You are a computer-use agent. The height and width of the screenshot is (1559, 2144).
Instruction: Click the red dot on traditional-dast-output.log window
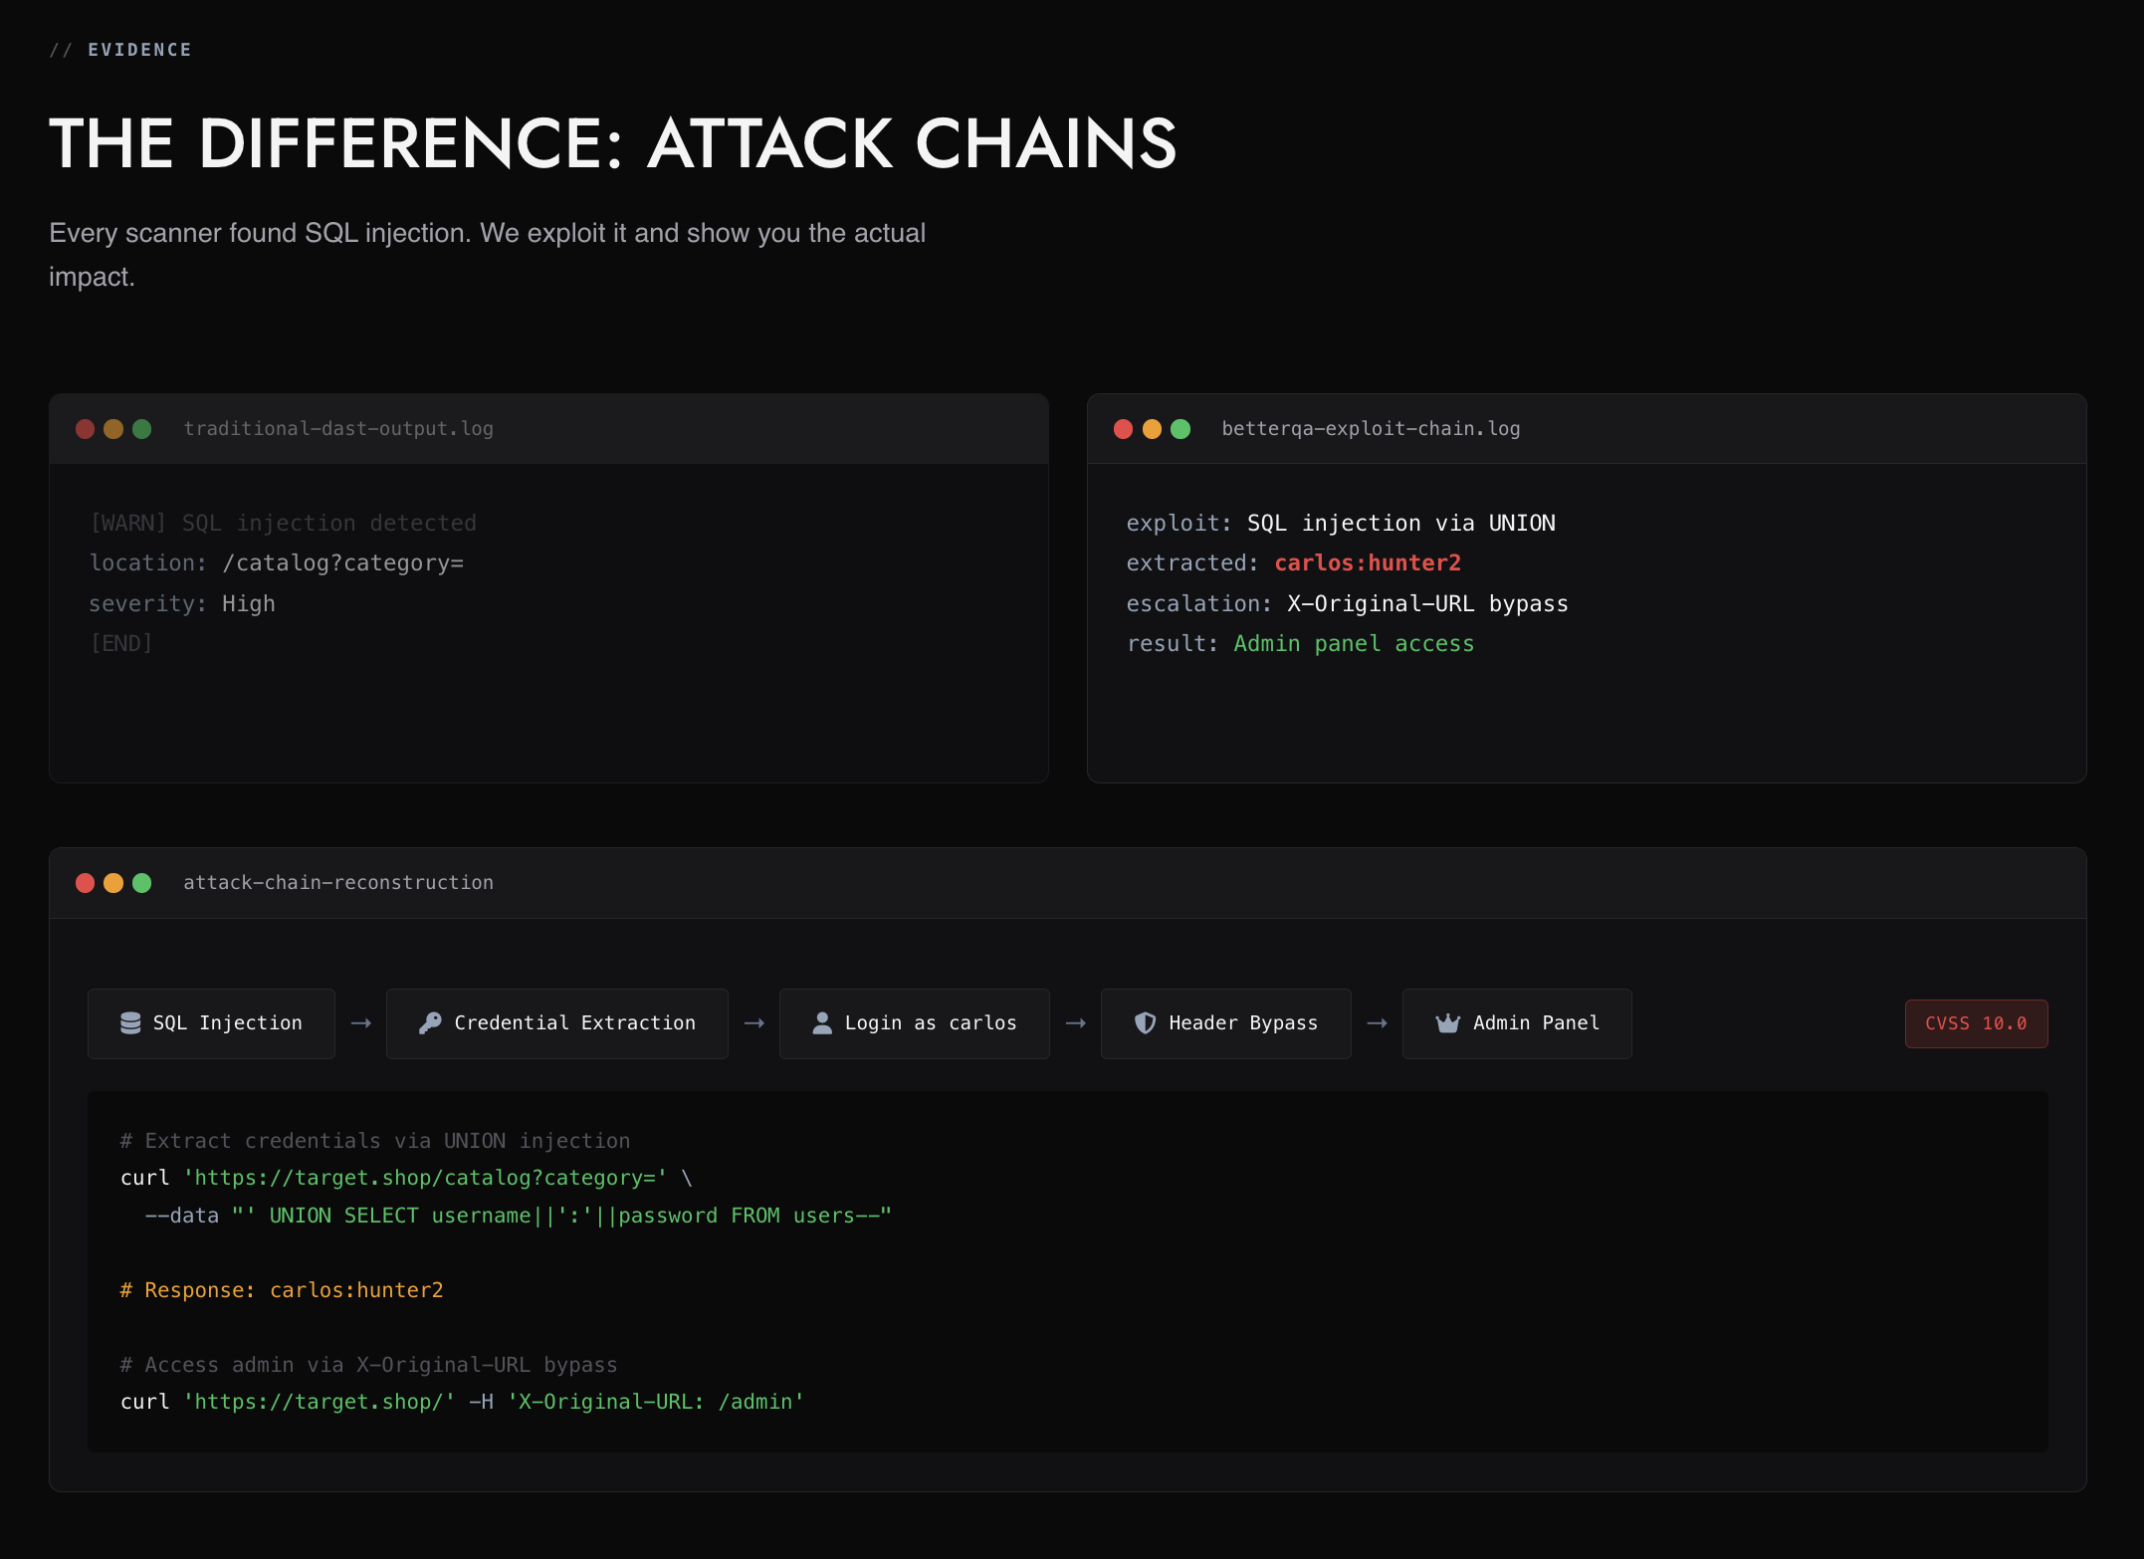(x=85, y=429)
